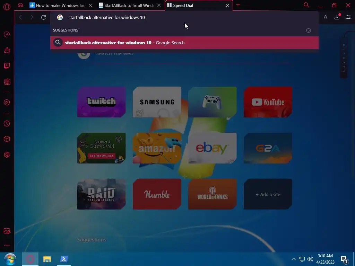355x266 pixels.
Task: Open the YouTube speed dial tile
Action: point(268,102)
